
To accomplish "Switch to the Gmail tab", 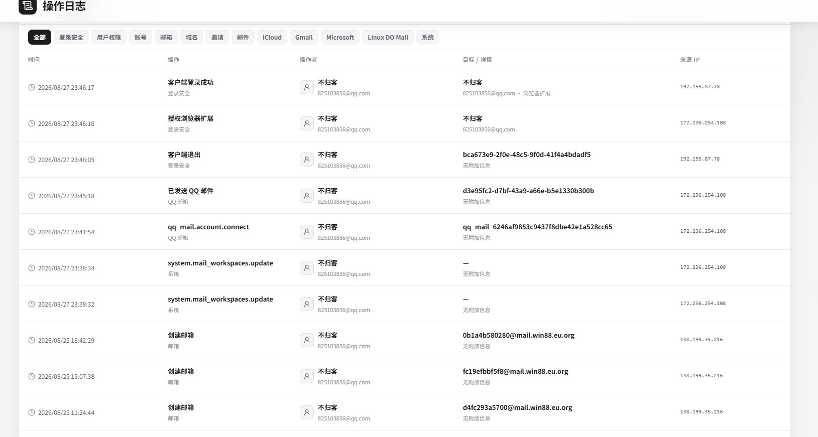I will coord(304,37).
